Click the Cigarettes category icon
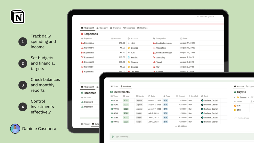 [154, 48]
